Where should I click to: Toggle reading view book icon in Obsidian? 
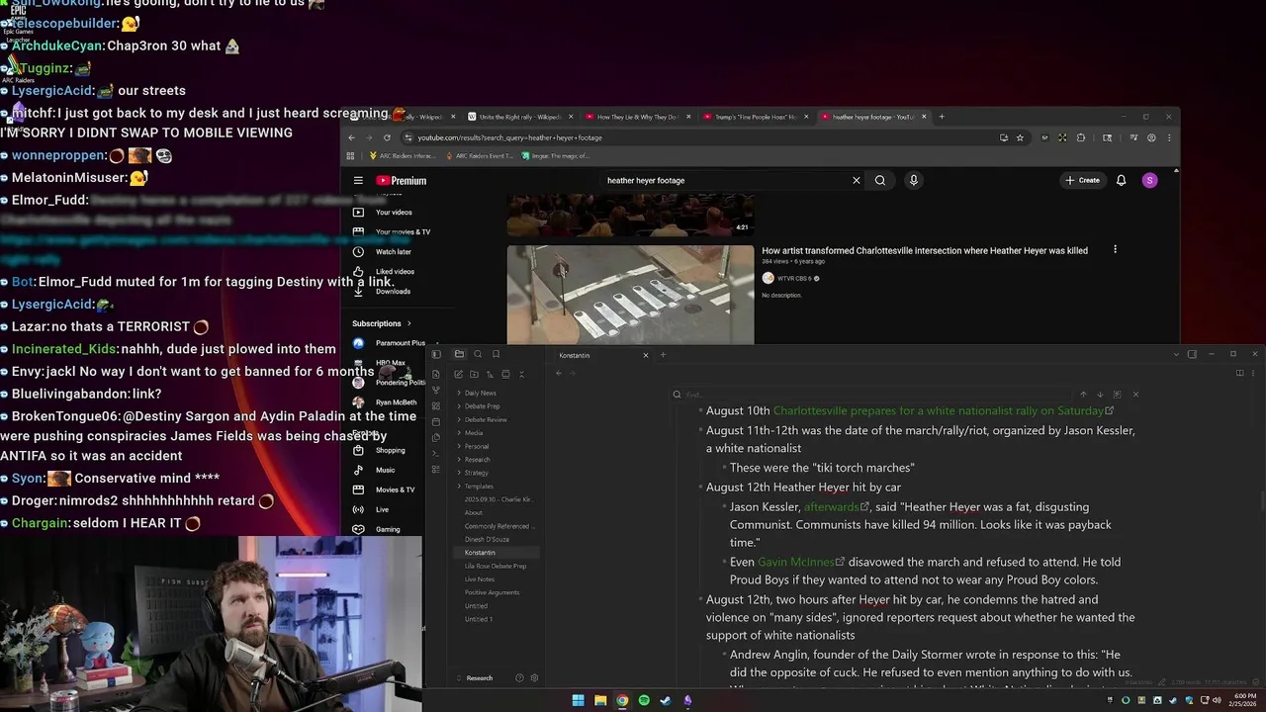pyautogui.click(x=1239, y=373)
